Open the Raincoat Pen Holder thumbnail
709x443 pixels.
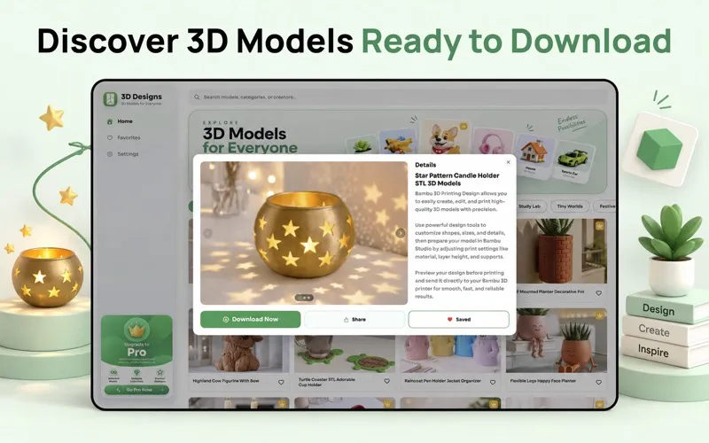tap(450, 354)
